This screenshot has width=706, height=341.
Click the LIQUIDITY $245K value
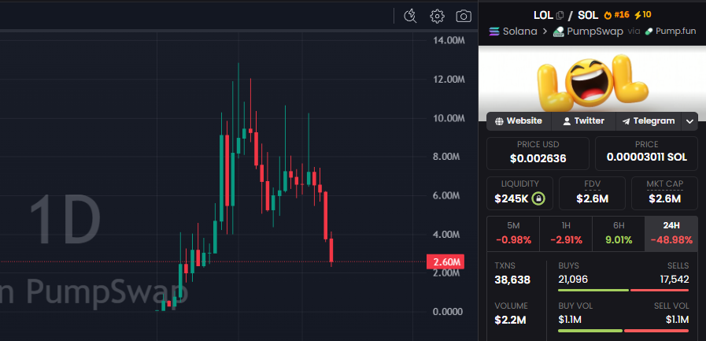(x=511, y=198)
